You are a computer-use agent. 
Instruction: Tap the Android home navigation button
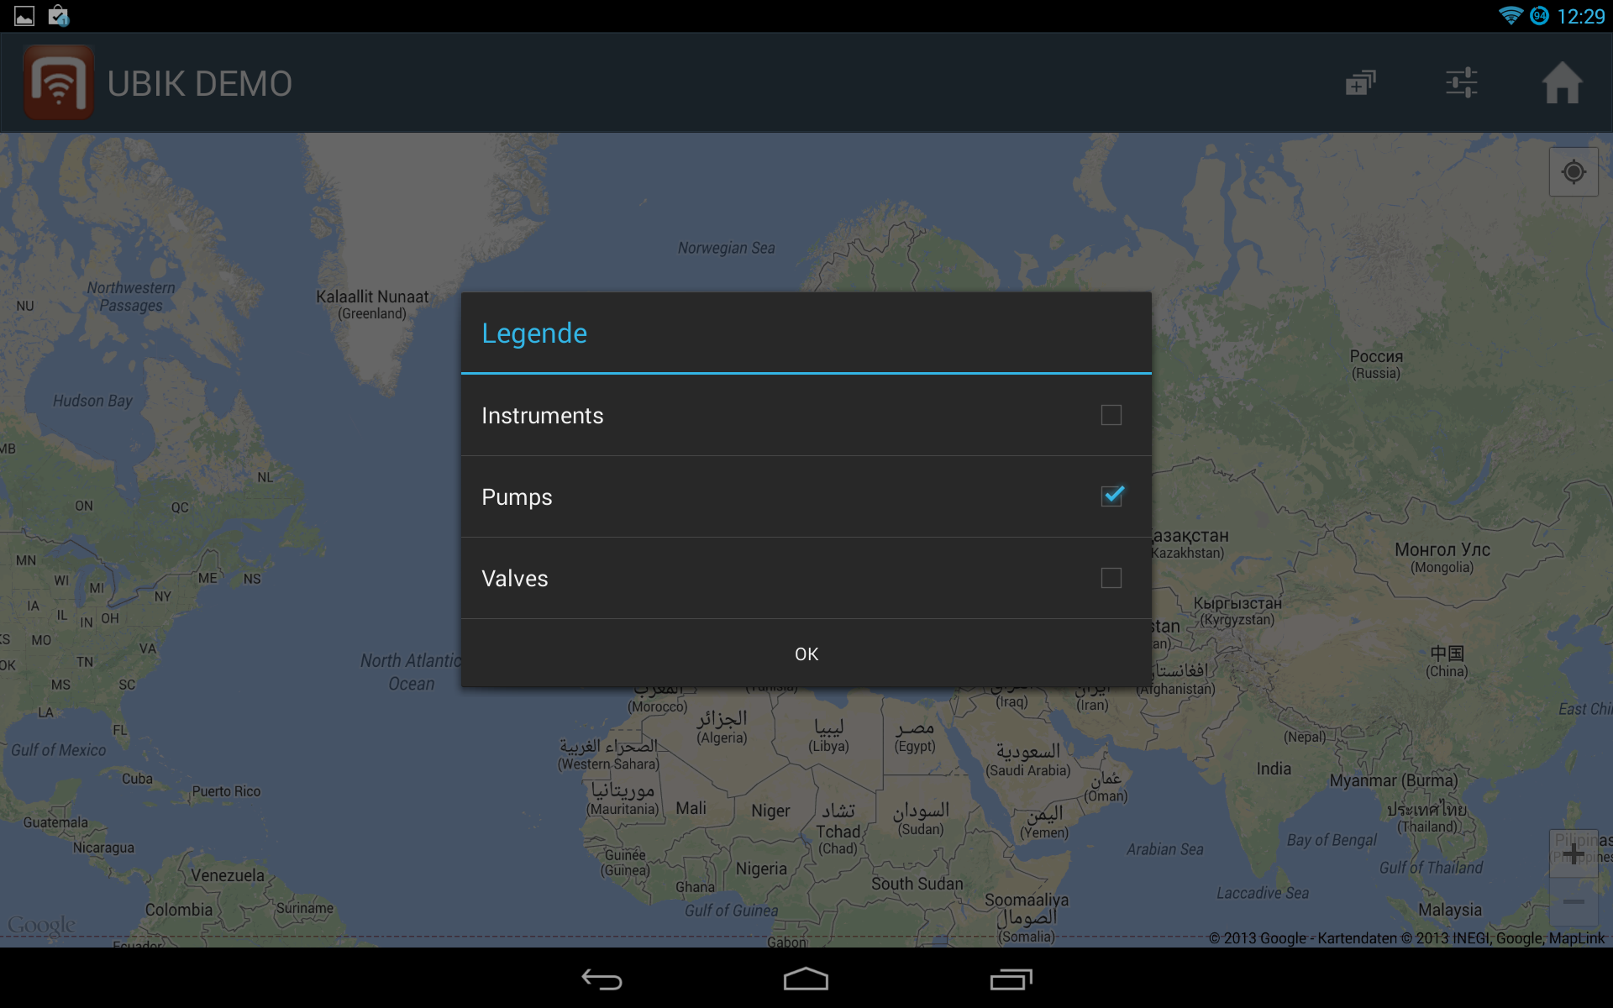[806, 979]
